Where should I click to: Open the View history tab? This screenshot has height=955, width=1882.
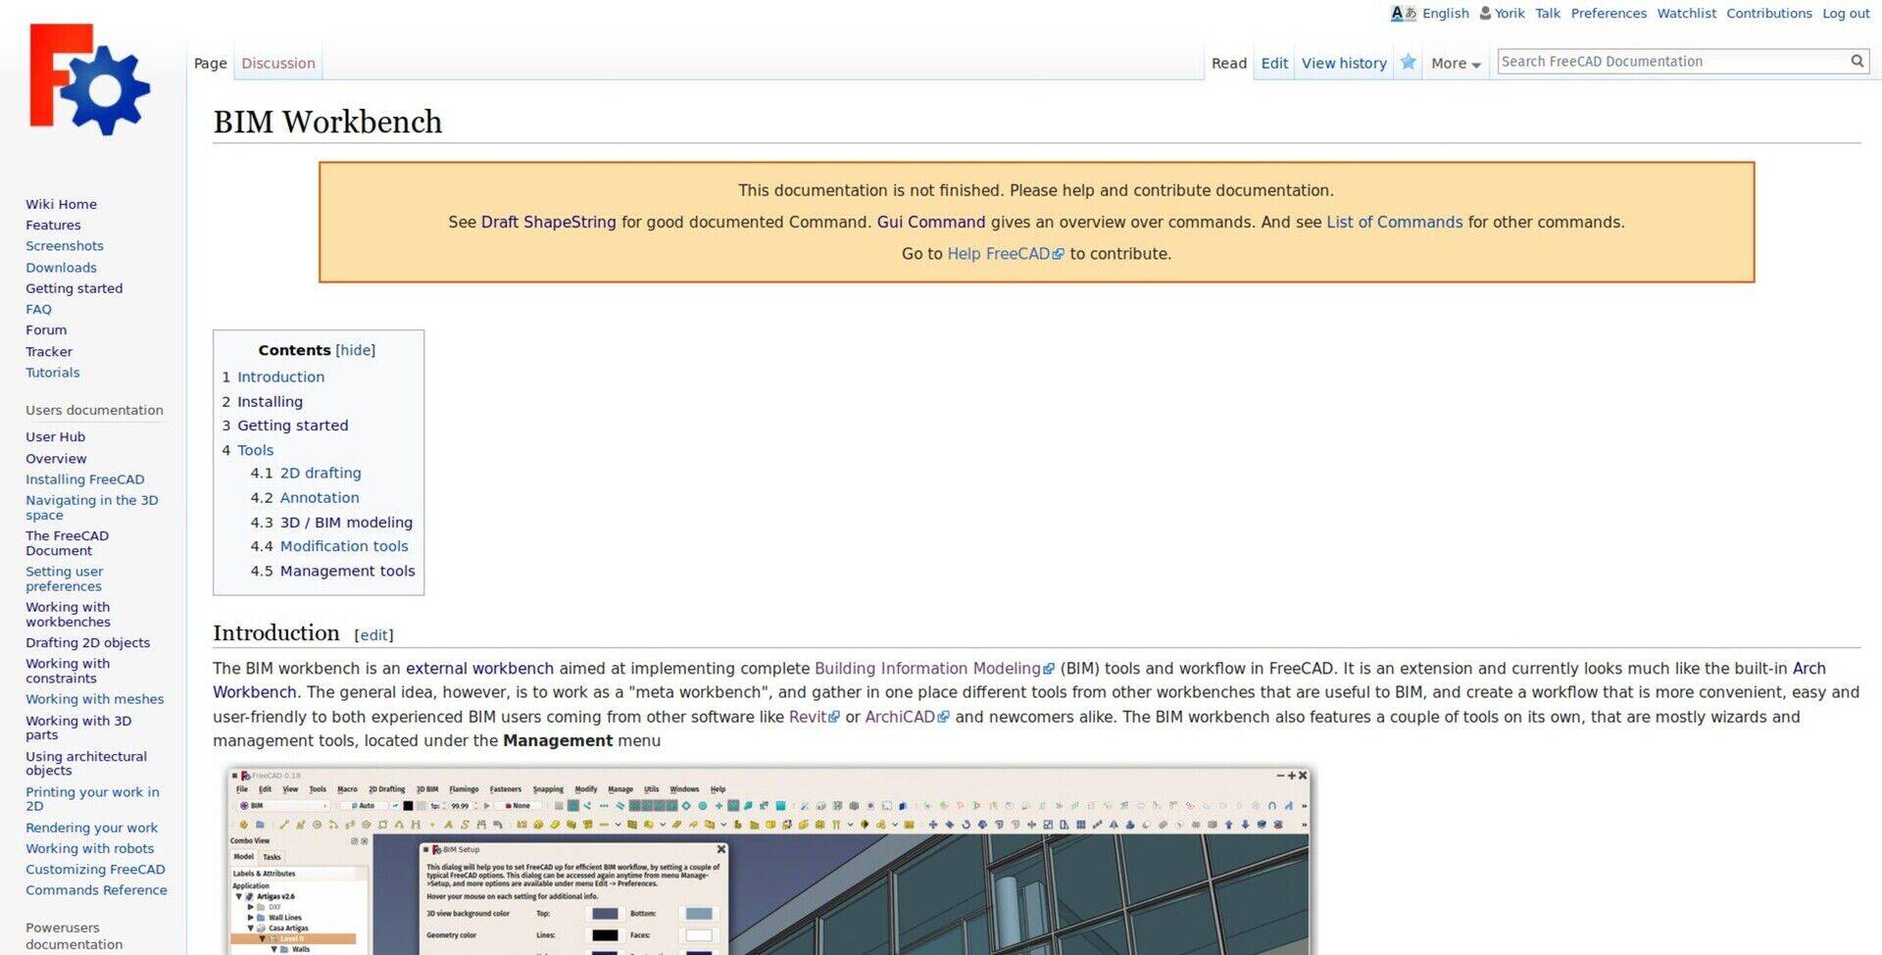[x=1343, y=64]
